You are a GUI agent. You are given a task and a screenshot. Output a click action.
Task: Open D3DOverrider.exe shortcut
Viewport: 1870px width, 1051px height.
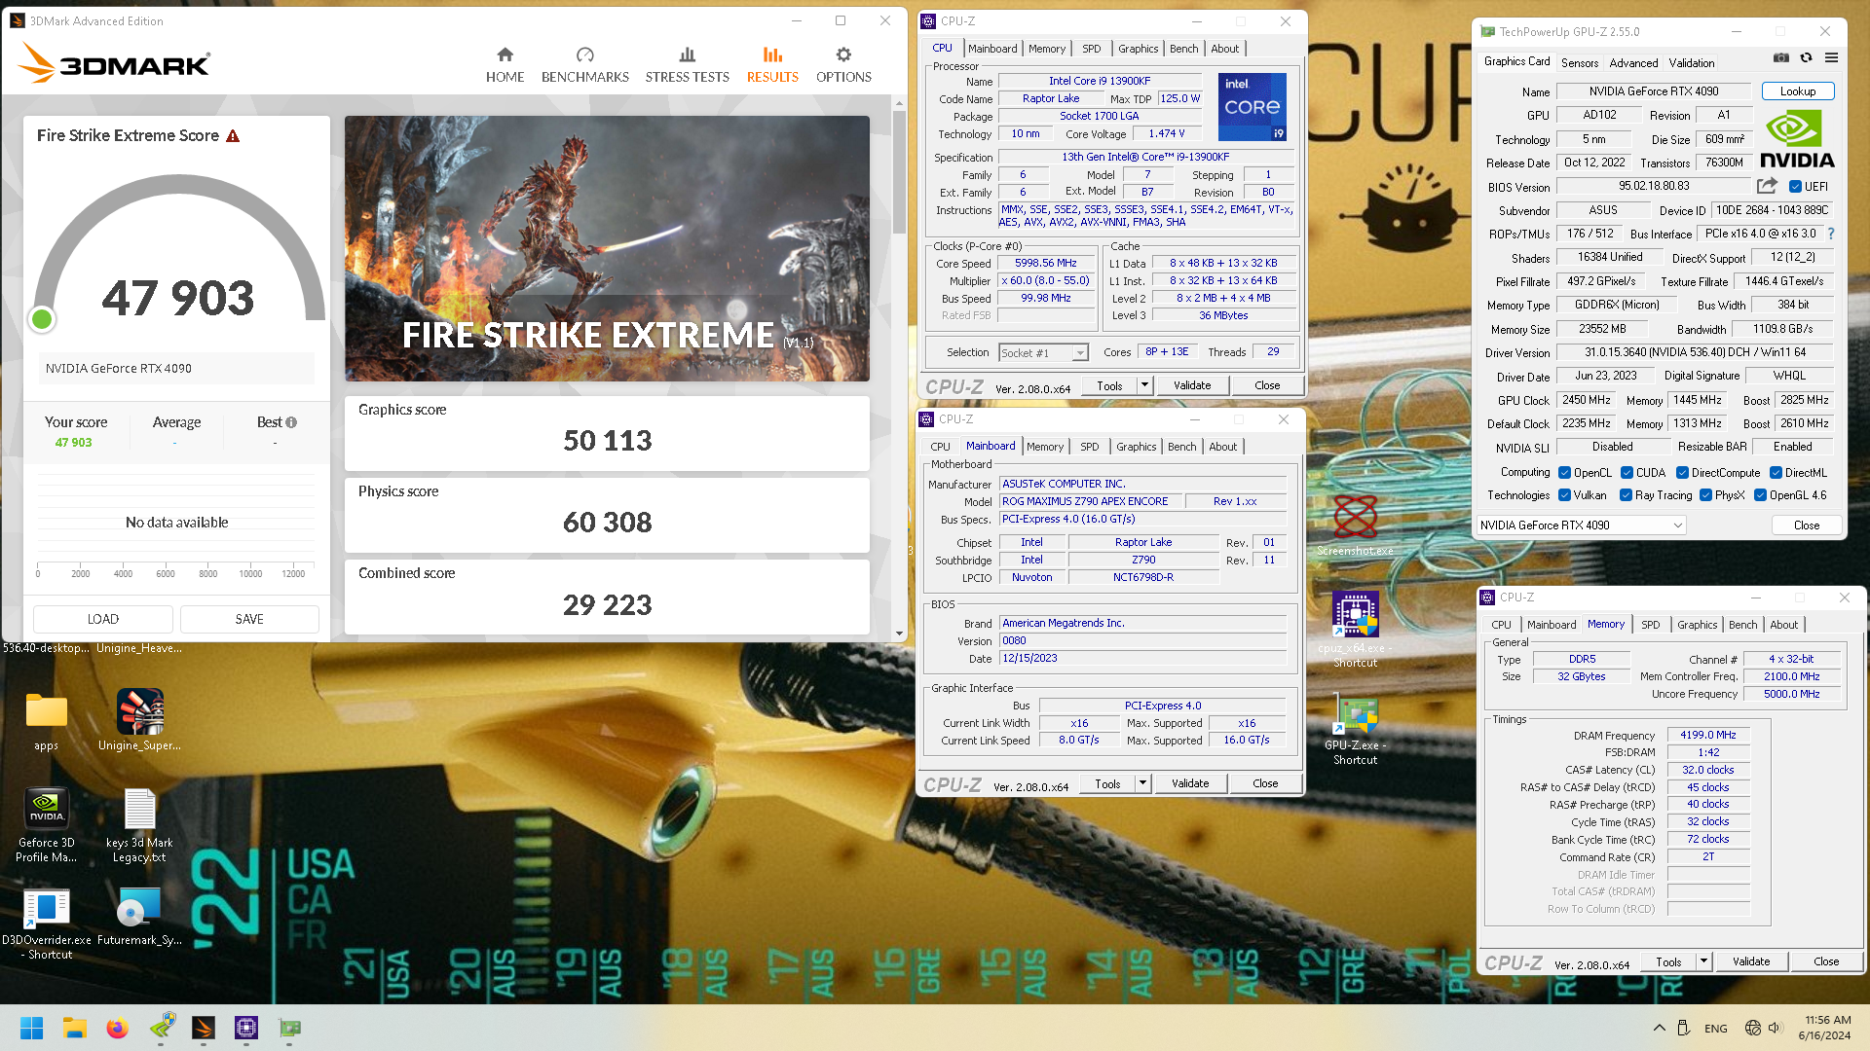46,924
